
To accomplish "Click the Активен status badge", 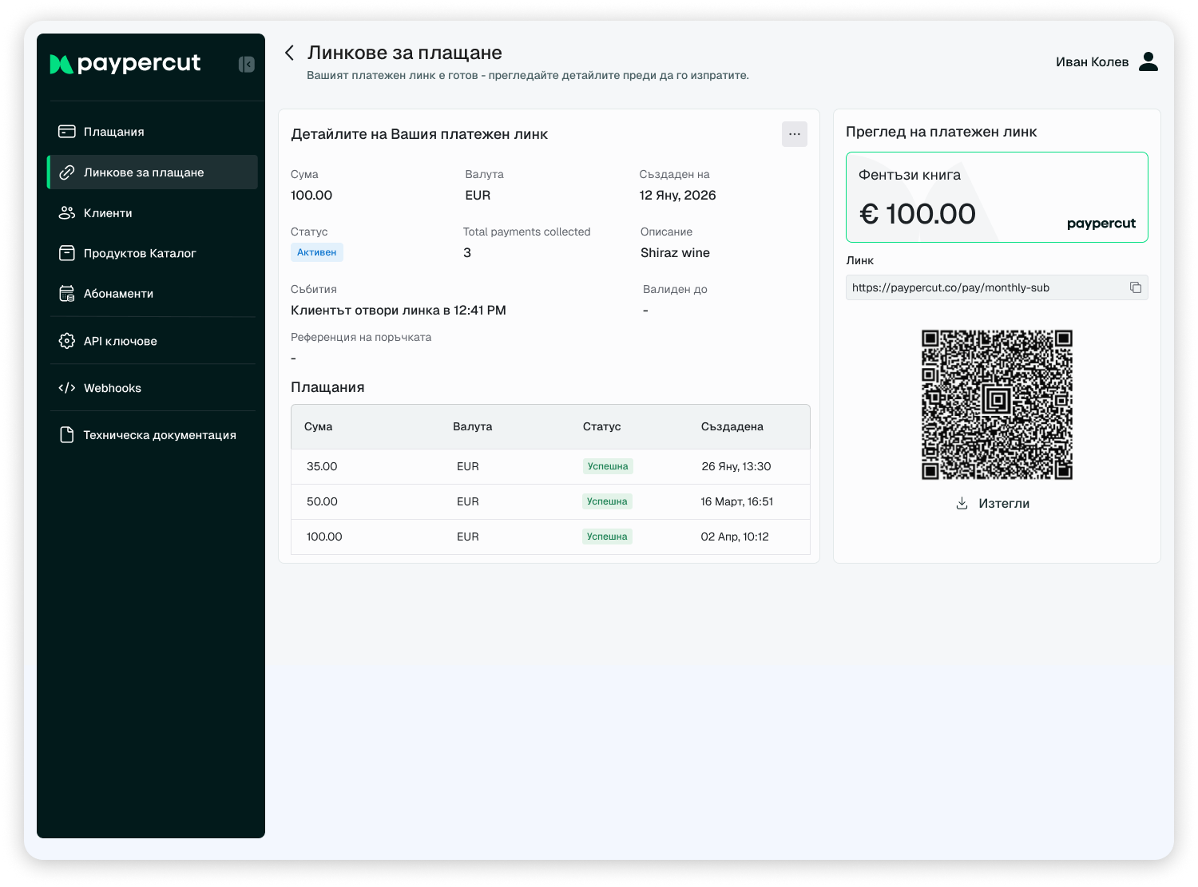I will [317, 252].
